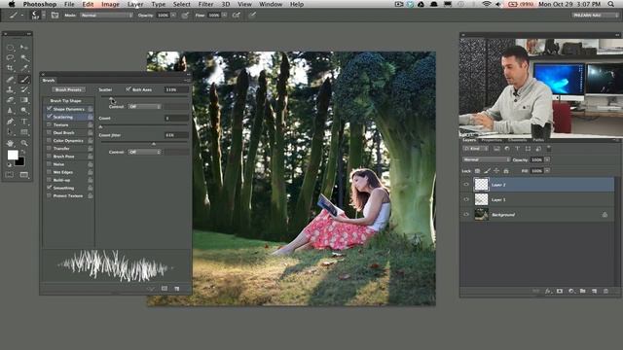Select the Zoom tool in the toolbox
Image resolution: width=623 pixels, height=350 pixels.
[24, 143]
